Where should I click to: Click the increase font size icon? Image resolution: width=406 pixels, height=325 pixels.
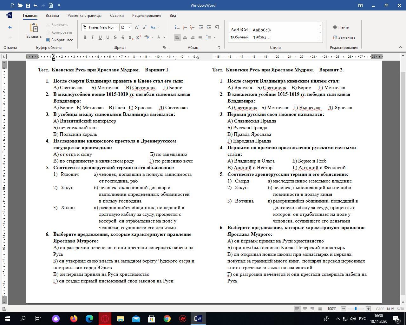click(x=137, y=27)
